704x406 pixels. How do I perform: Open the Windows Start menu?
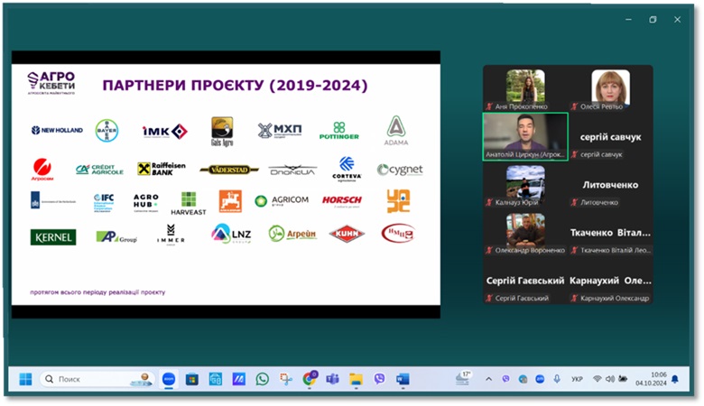25,379
